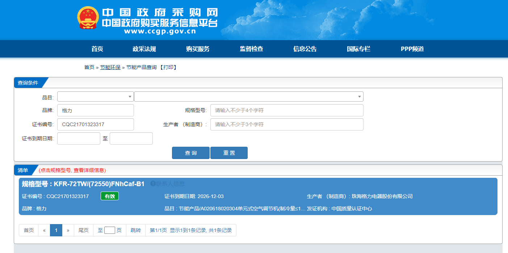Select the 清单 panel tab
The height and width of the screenshot is (253, 508).
tap(23, 170)
